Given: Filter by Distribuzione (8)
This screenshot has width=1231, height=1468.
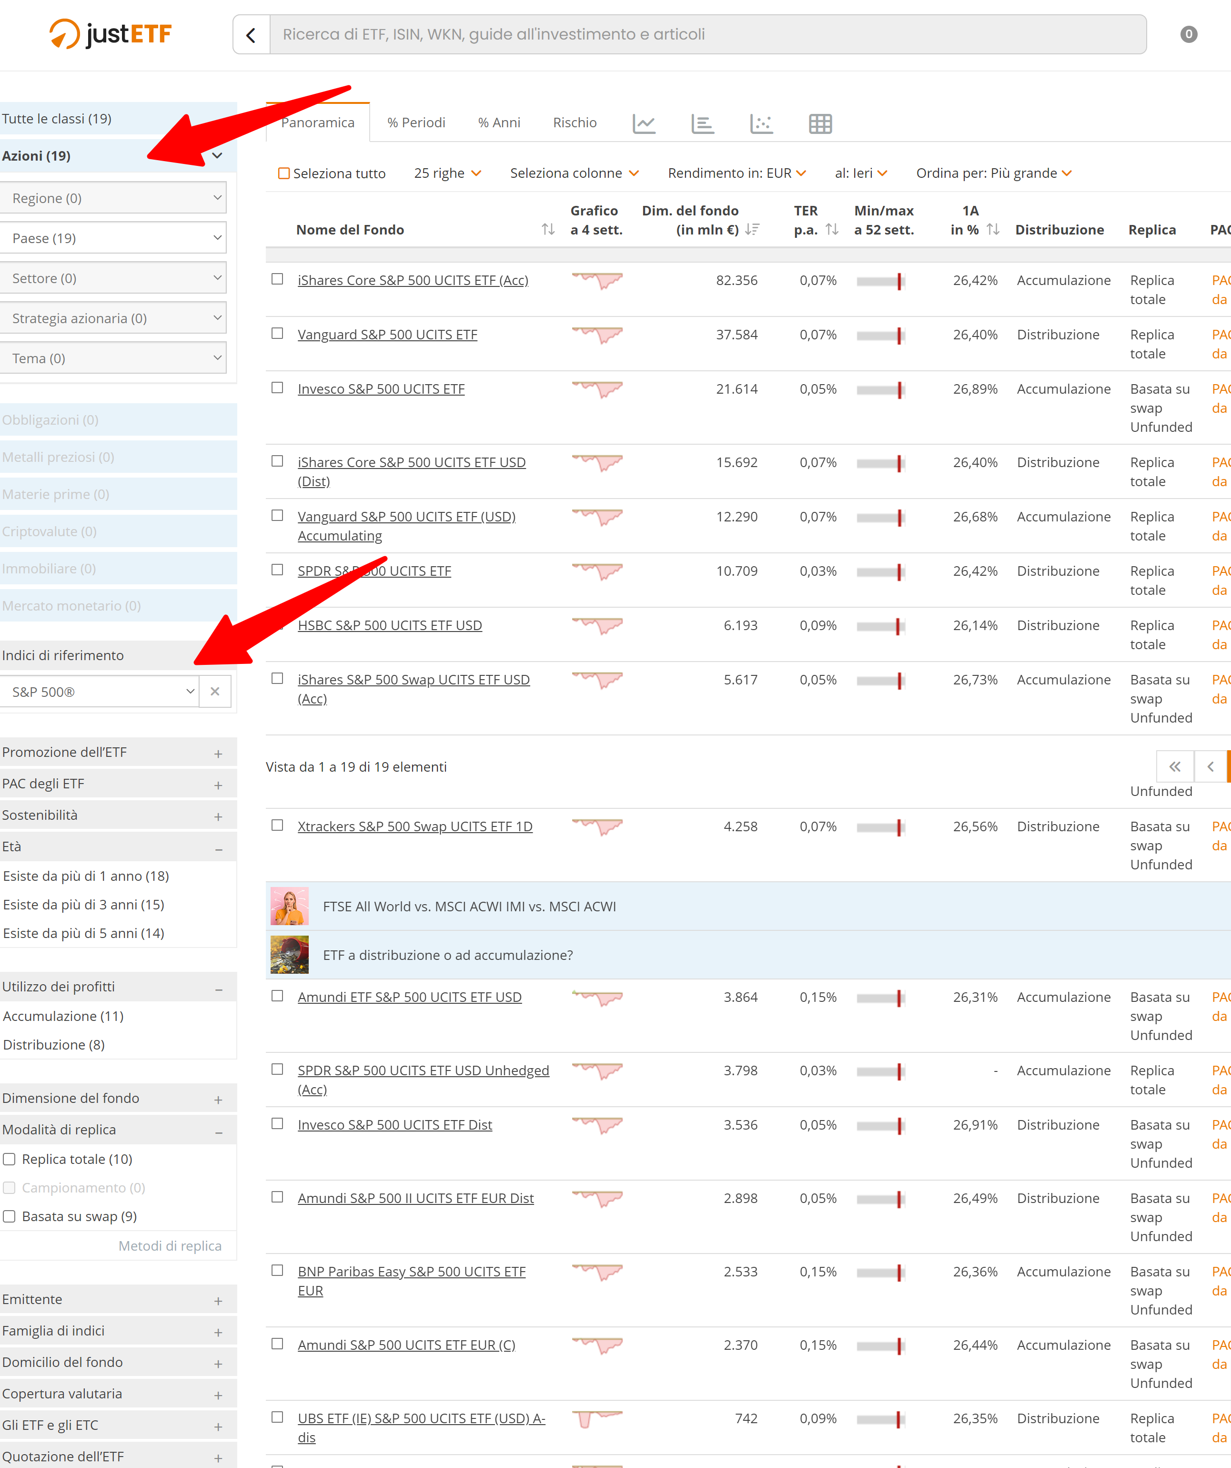Looking at the screenshot, I should 54,1044.
